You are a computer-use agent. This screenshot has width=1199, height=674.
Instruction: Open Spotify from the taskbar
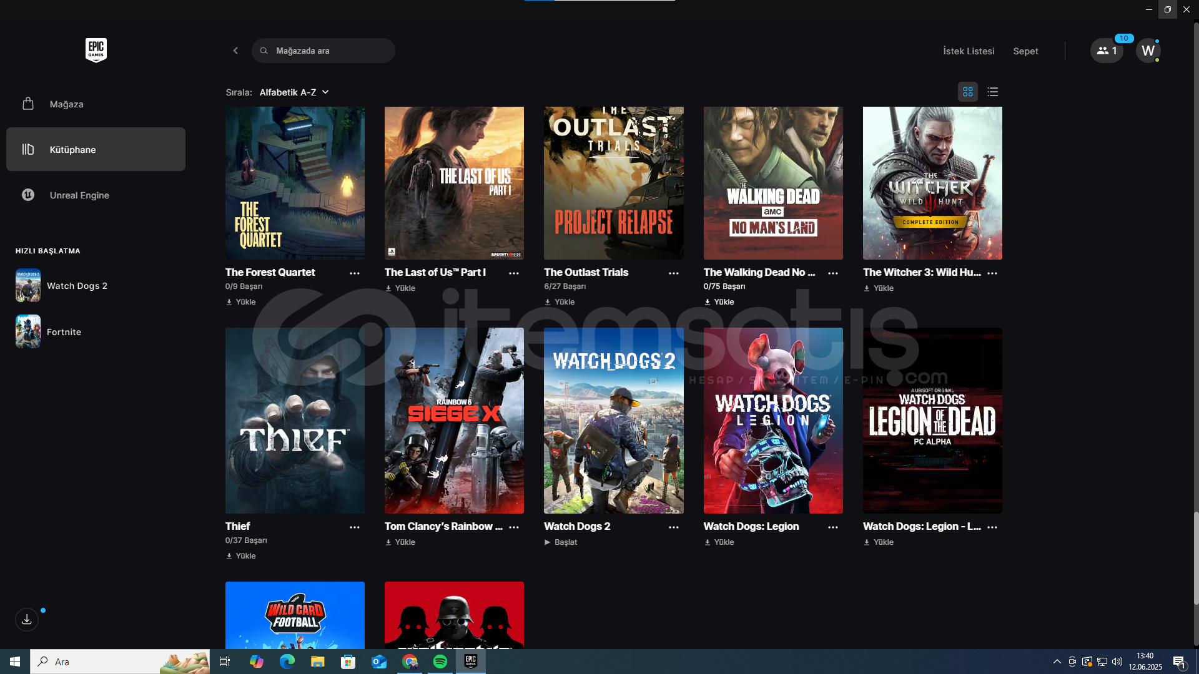click(440, 662)
